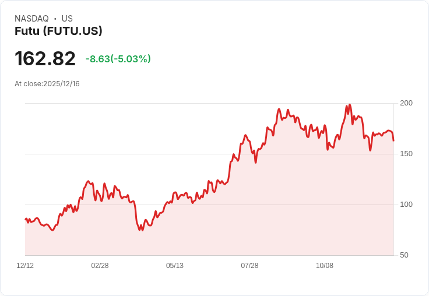
Task: Click the -8.63(-5.03%) price change
Action: [118, 59]
